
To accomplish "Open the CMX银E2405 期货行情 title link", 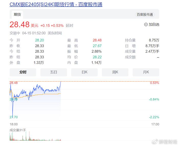I will (x=56, y=5).
